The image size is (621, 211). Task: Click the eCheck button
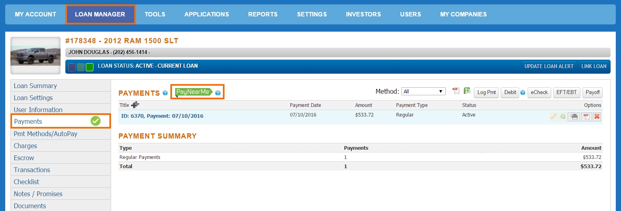539,92
